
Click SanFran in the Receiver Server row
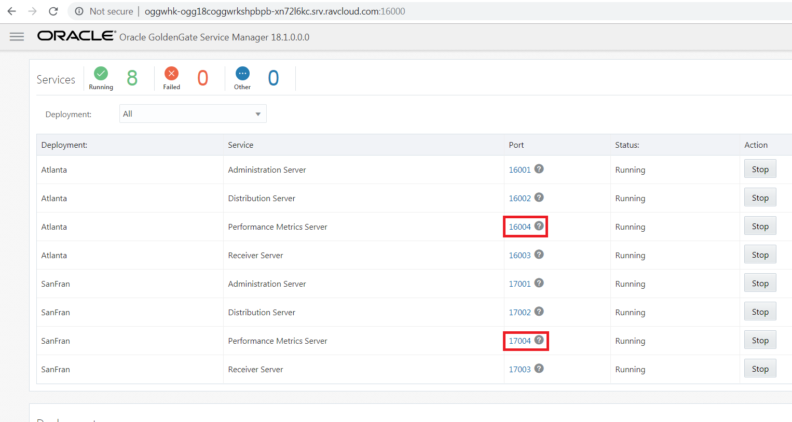click(56, 370)
